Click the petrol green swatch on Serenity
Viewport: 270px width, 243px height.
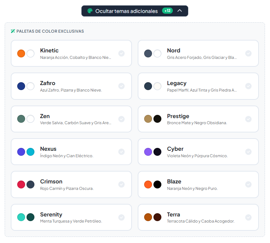(x=30, y=217)
